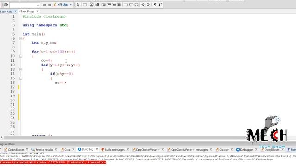Click into the toolbar search text field
This screenshot has width=296, height=166.
[x=23, y=5]
